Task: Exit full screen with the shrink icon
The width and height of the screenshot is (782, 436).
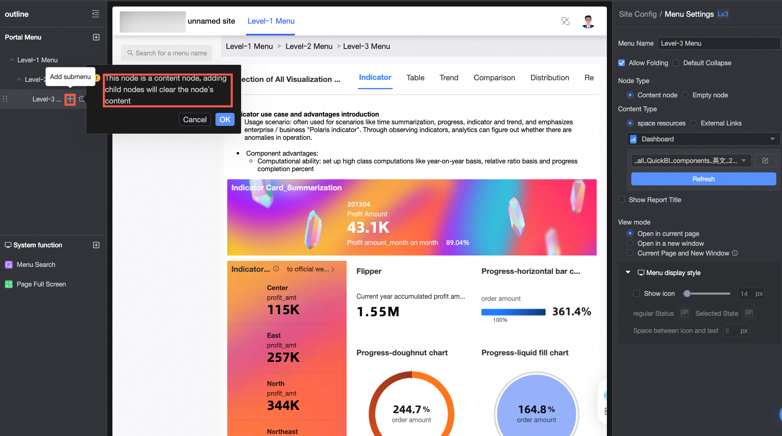Action: point(565,21)
